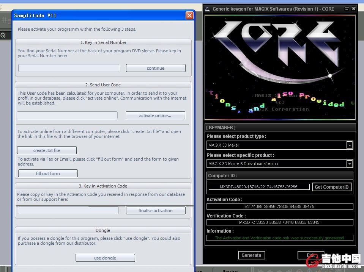Click the Exit button in keygen window
Image resolution: width=364 pixels, height=272 pixels.
[311, 255]
